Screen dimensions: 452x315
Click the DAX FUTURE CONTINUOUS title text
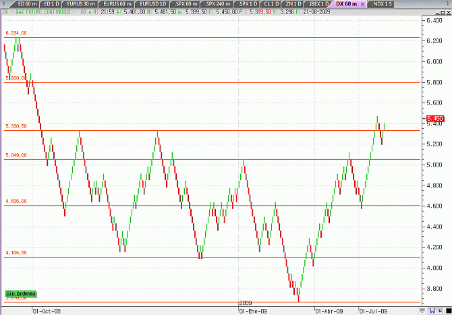(43, 12)
